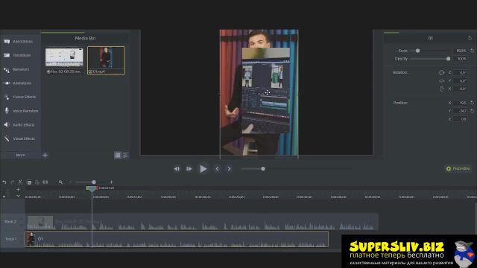Click the plus button beside More
Screen dimensions: 477x268
coord(45,156)
